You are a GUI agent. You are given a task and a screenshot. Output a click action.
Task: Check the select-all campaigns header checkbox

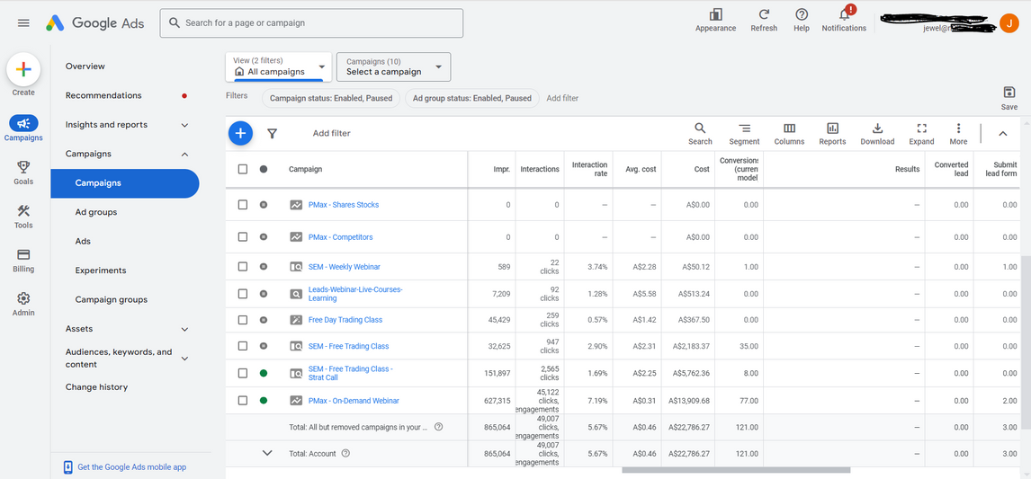(x=243, y=169)
